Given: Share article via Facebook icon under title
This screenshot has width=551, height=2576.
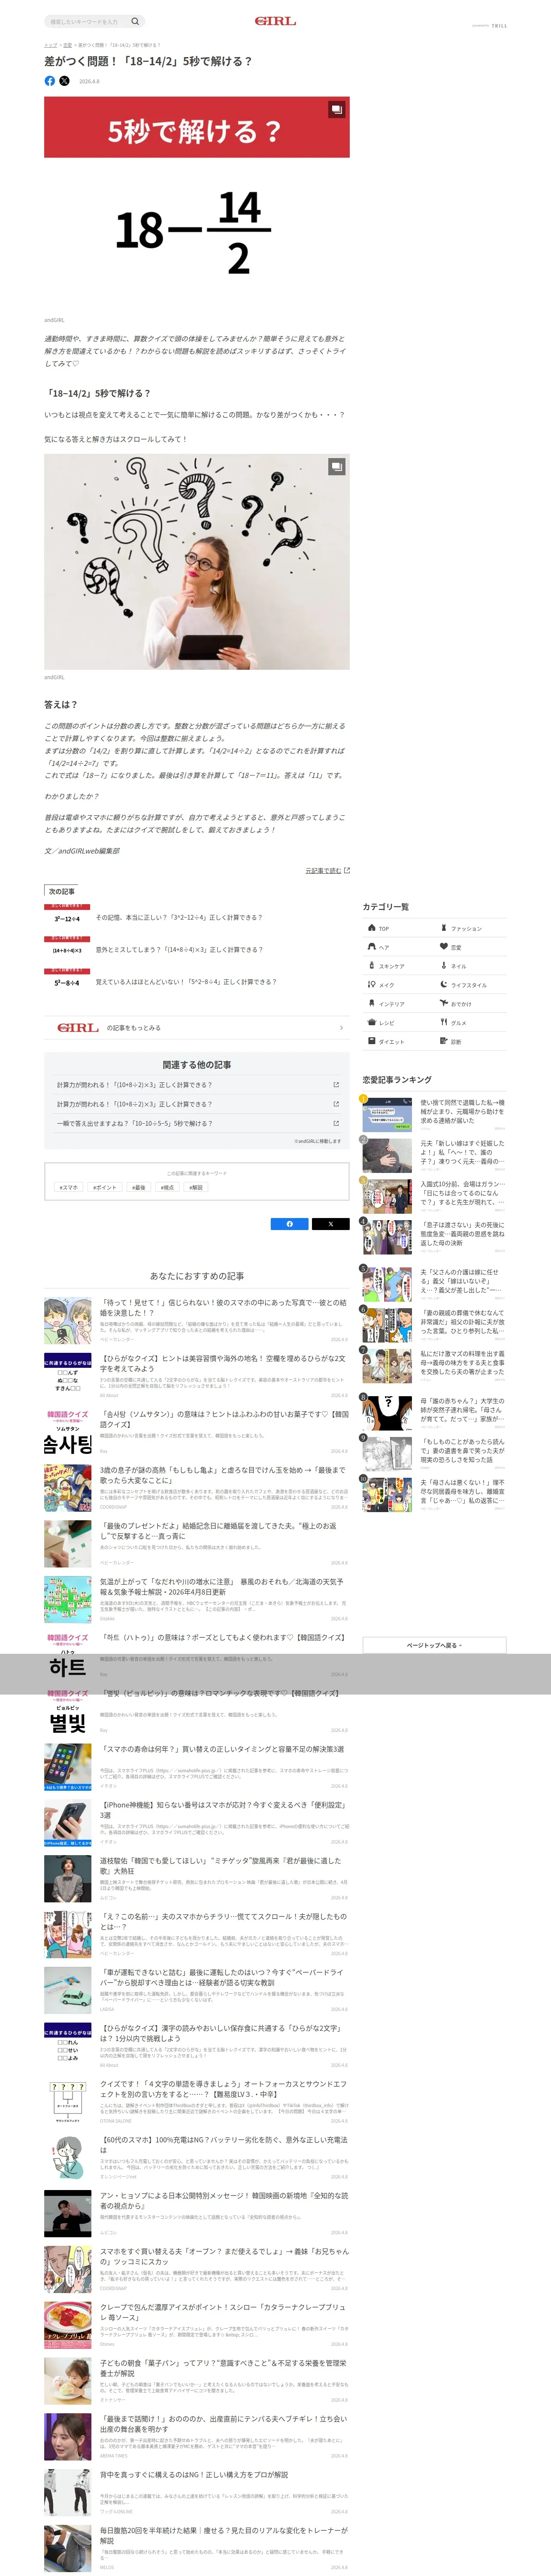Looking at the screenshot, I should (x=50, y=81).
